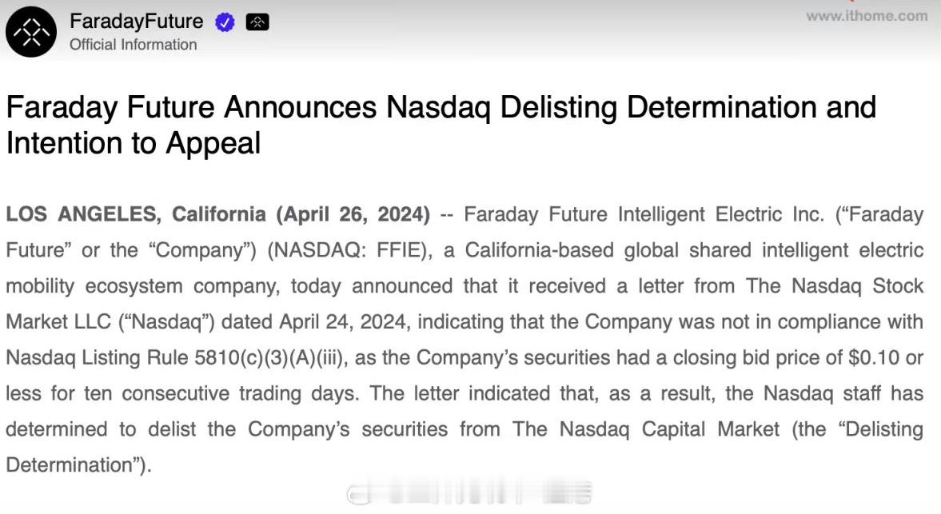Screen dimensions: 941x514
Task: Click the bold (April 26, 2024) date
Action: pos(353,215)
